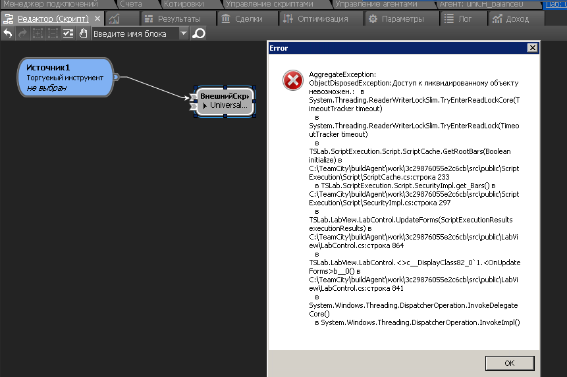Viewport: 567px width, 377px height.
Task: Click the magnifier search block button
Action: 198,34
